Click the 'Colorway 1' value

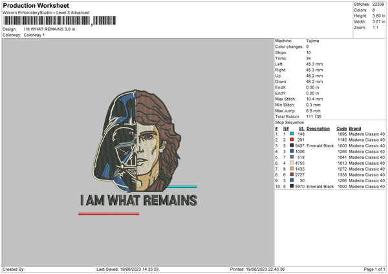[34, 35]
